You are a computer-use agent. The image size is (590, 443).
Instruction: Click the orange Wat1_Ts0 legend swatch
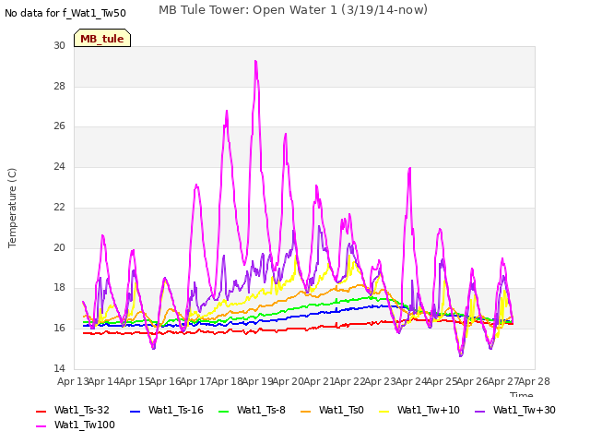(306, 412)
